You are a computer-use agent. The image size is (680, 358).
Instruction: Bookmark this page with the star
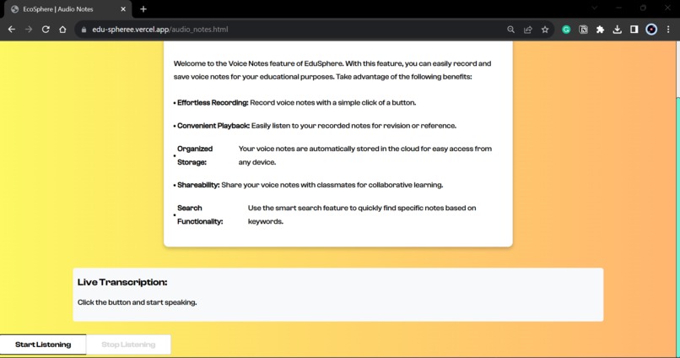coord(545,30)
